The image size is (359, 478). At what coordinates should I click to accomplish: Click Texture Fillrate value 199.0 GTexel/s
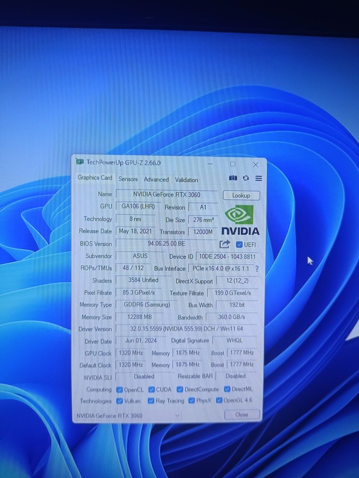(233, 293)
